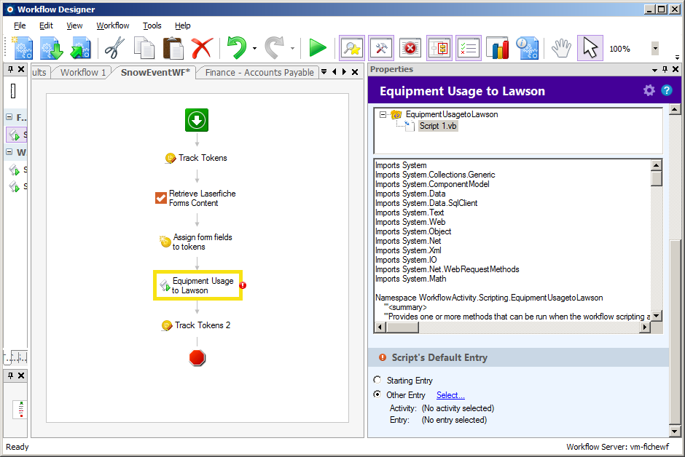Click the red stop sign end icon
This screenshot has height=457, width=685.
pos(197,357)
